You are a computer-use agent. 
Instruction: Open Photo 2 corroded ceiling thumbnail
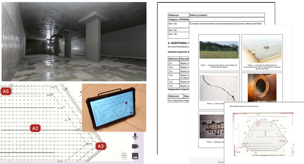tap(262, 50)
